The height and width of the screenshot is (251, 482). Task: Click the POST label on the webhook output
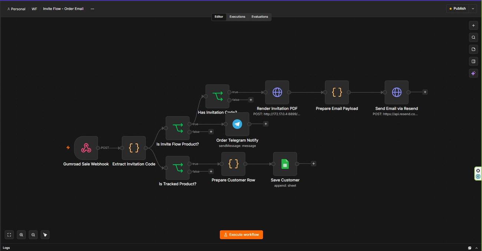105,148
